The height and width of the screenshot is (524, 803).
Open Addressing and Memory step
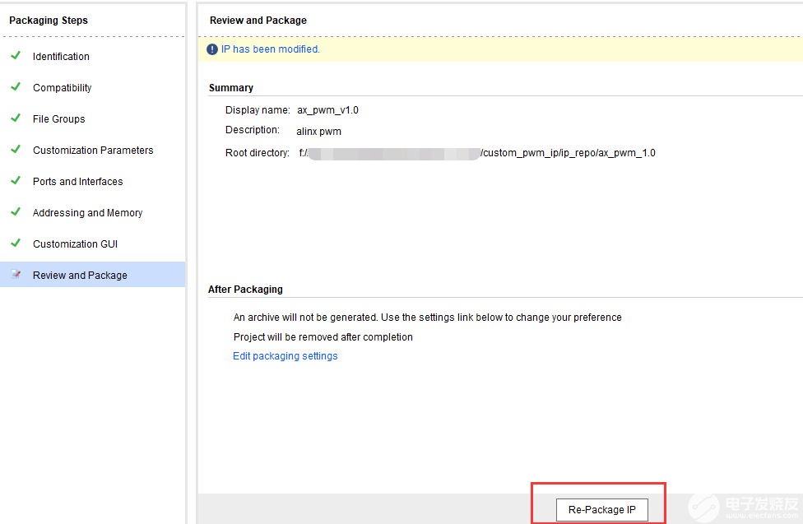tap(87, 213)
